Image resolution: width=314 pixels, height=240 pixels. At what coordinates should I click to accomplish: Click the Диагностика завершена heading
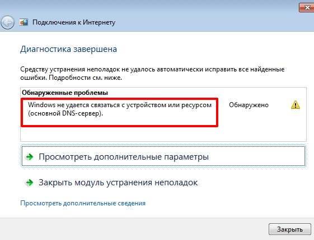tap(68, 49)
